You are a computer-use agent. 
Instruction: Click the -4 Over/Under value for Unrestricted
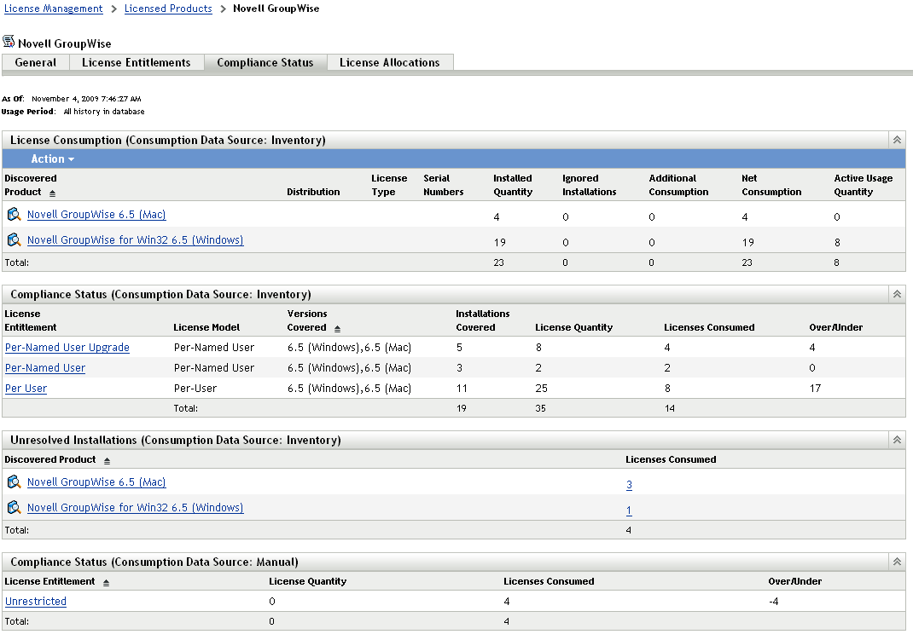click(x=773, y=602)
